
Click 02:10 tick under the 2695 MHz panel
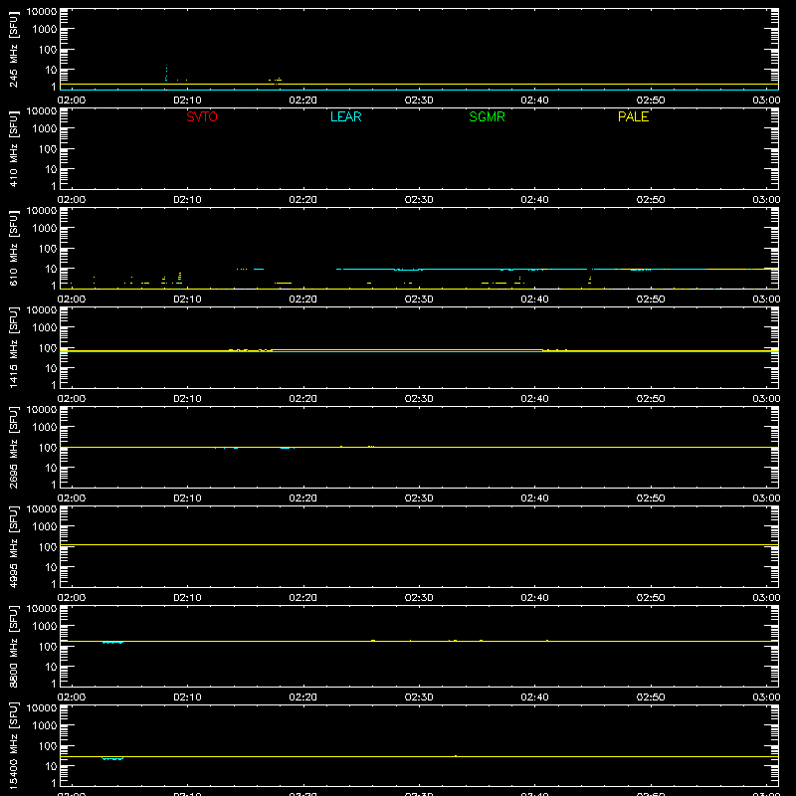coord(187,498)
